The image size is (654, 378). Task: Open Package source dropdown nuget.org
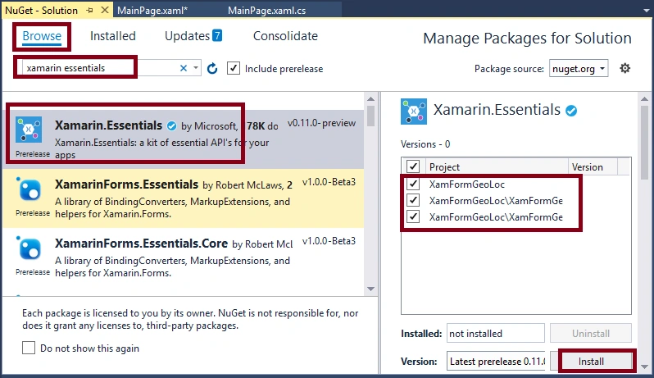[578, 68]
